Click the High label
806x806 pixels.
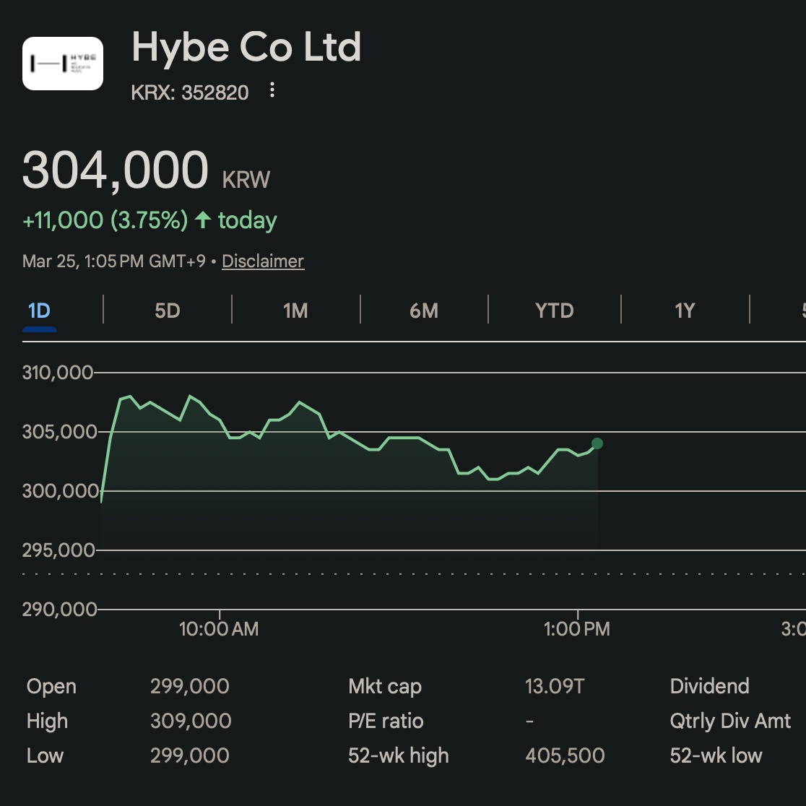pyautogui.click(x=47, y=721)
